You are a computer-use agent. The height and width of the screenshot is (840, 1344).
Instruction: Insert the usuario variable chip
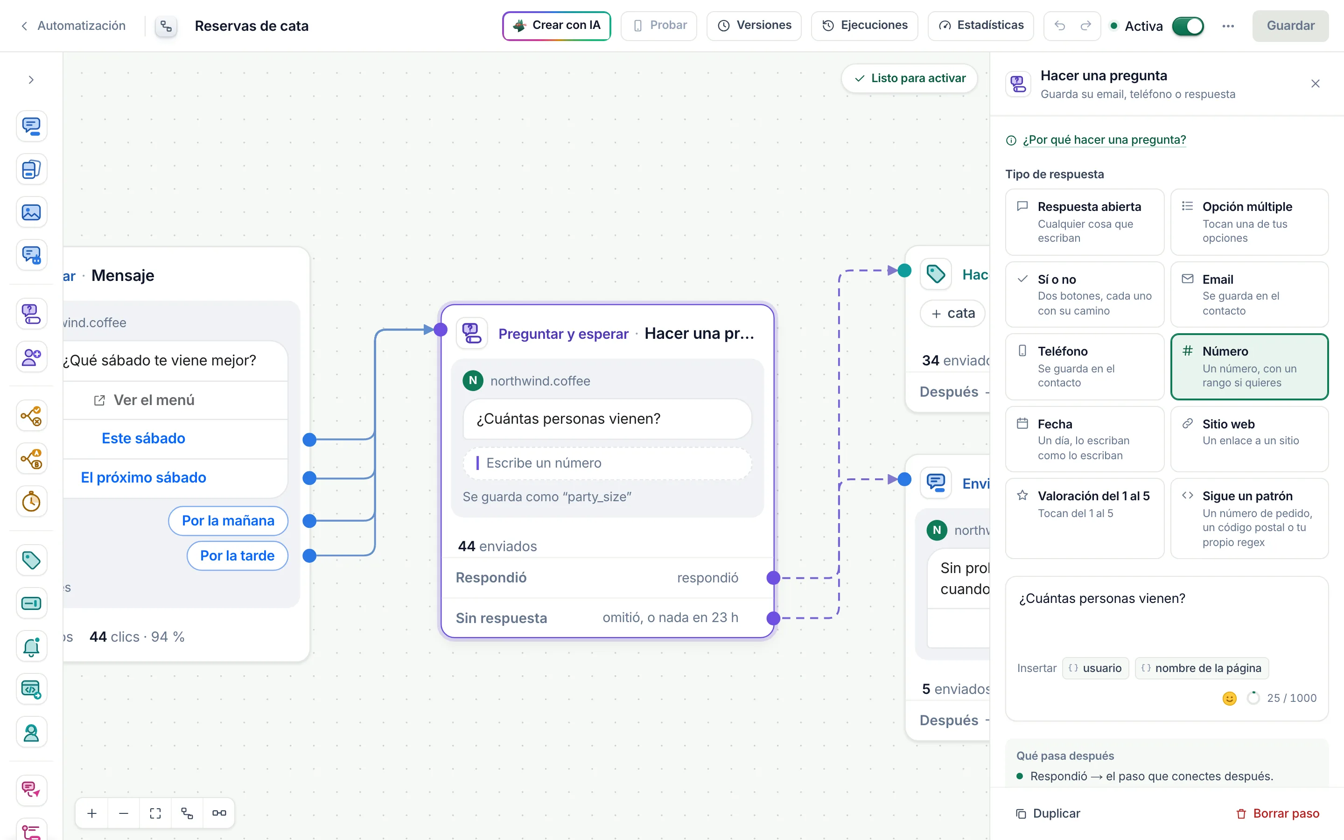click(1095, 668)
